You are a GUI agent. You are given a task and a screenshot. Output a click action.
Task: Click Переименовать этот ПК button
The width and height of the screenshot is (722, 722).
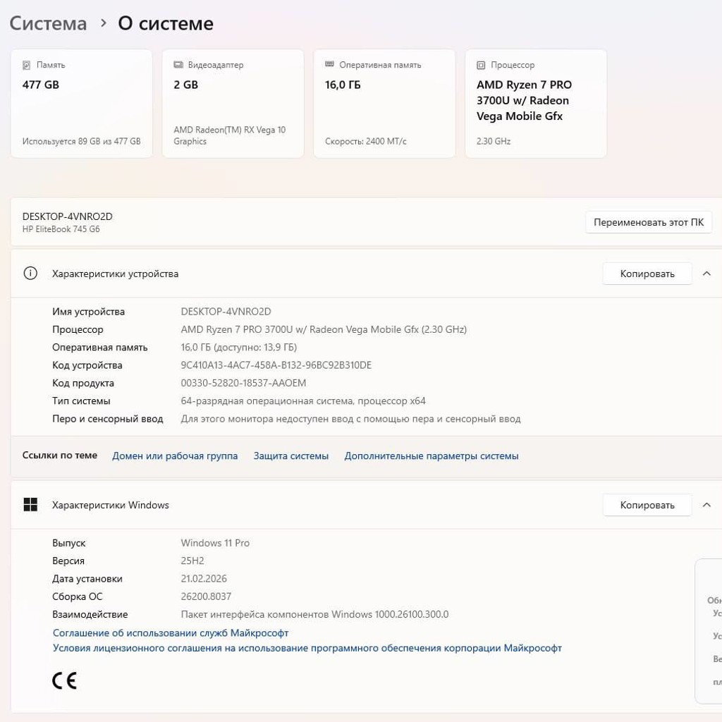click(x=649, y=222)
